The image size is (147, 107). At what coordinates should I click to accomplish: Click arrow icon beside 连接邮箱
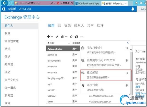(127, 73)
